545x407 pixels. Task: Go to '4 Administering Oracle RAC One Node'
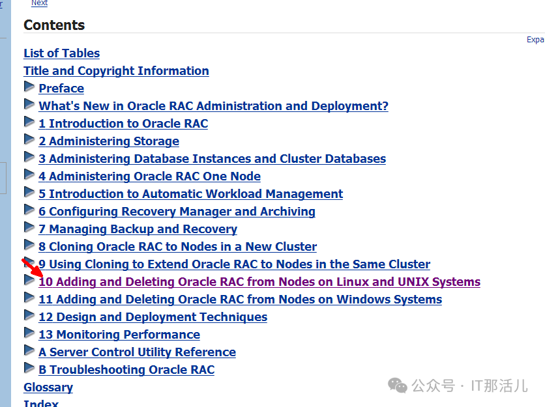[x=149, y=176]
